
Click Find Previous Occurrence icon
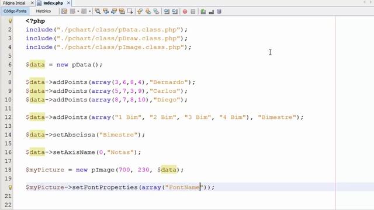[x=106, y=11]
